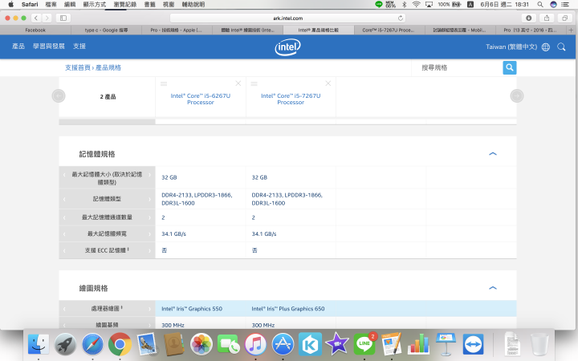Launch Google Chrome from the Dock

(x=120, y=345)
